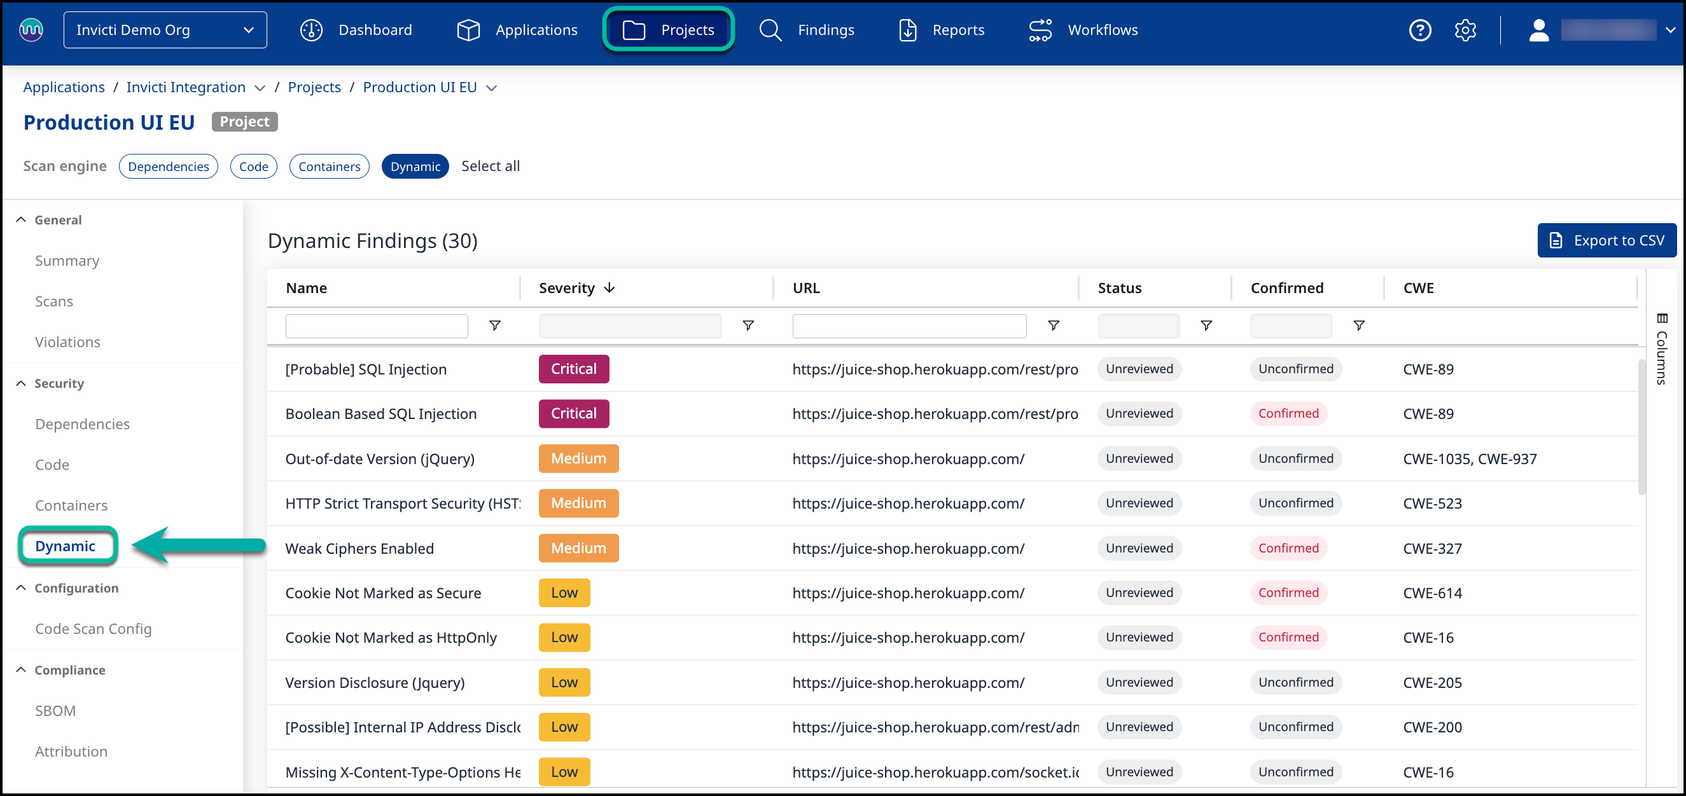This screenshot has height=796, width=1686.
Task: Go to Workflows in top navigation
Action: pos(1083,30)
